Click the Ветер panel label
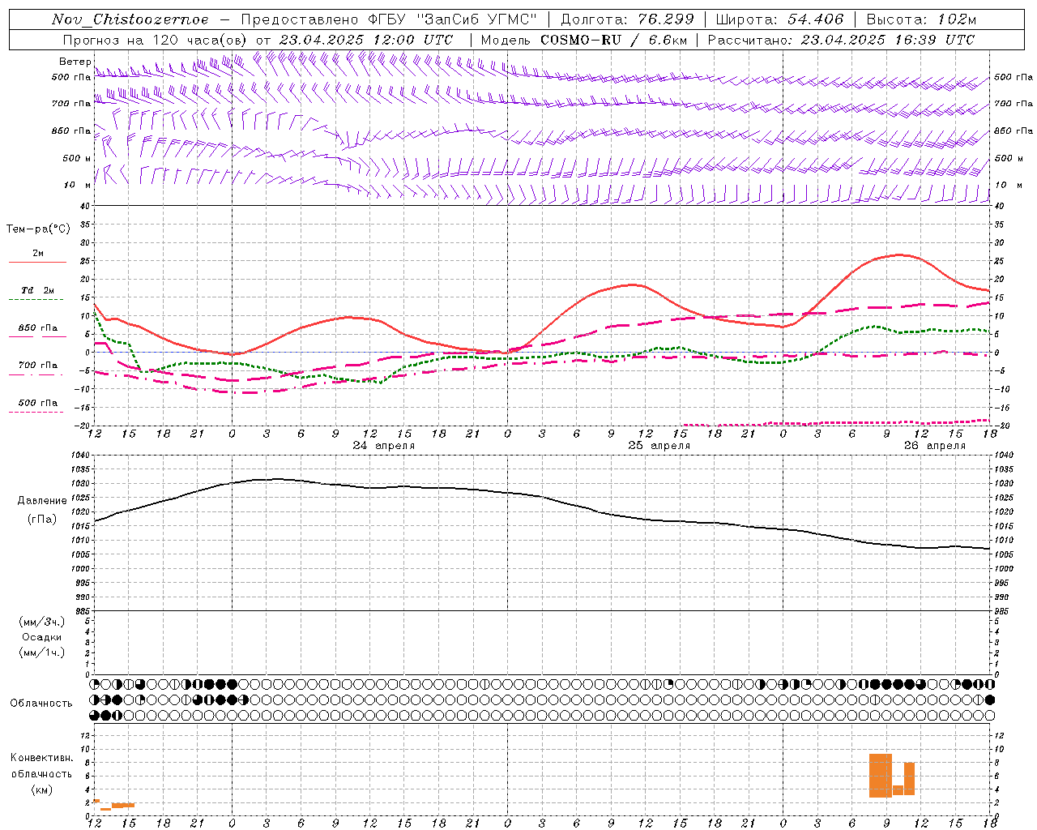The width and height of the screenshot is (1037, 830). (75, 62)
